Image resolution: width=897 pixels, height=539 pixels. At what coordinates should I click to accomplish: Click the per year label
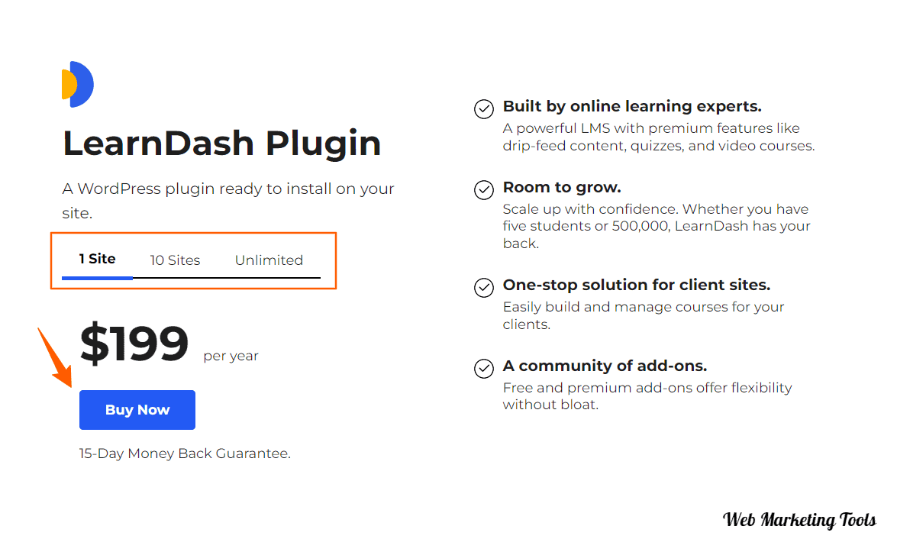click(231, 356)
